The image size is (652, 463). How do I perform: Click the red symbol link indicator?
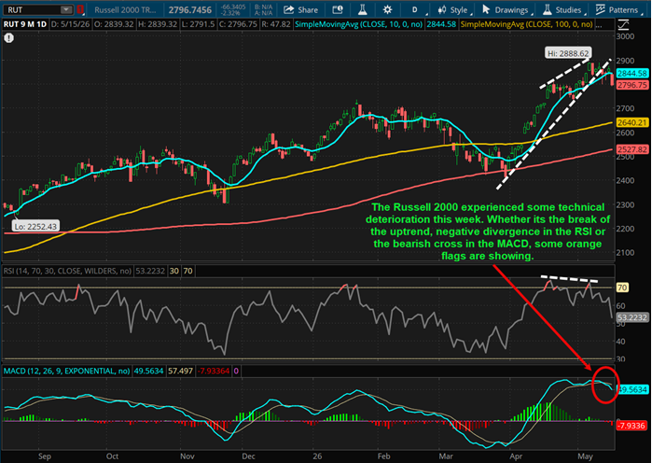pos(80,9)
